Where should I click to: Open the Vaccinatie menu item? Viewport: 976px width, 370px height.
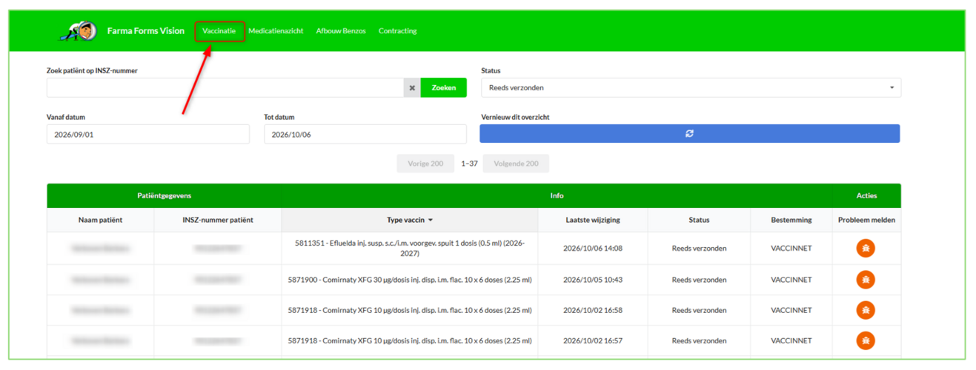(x=219, y=31)
